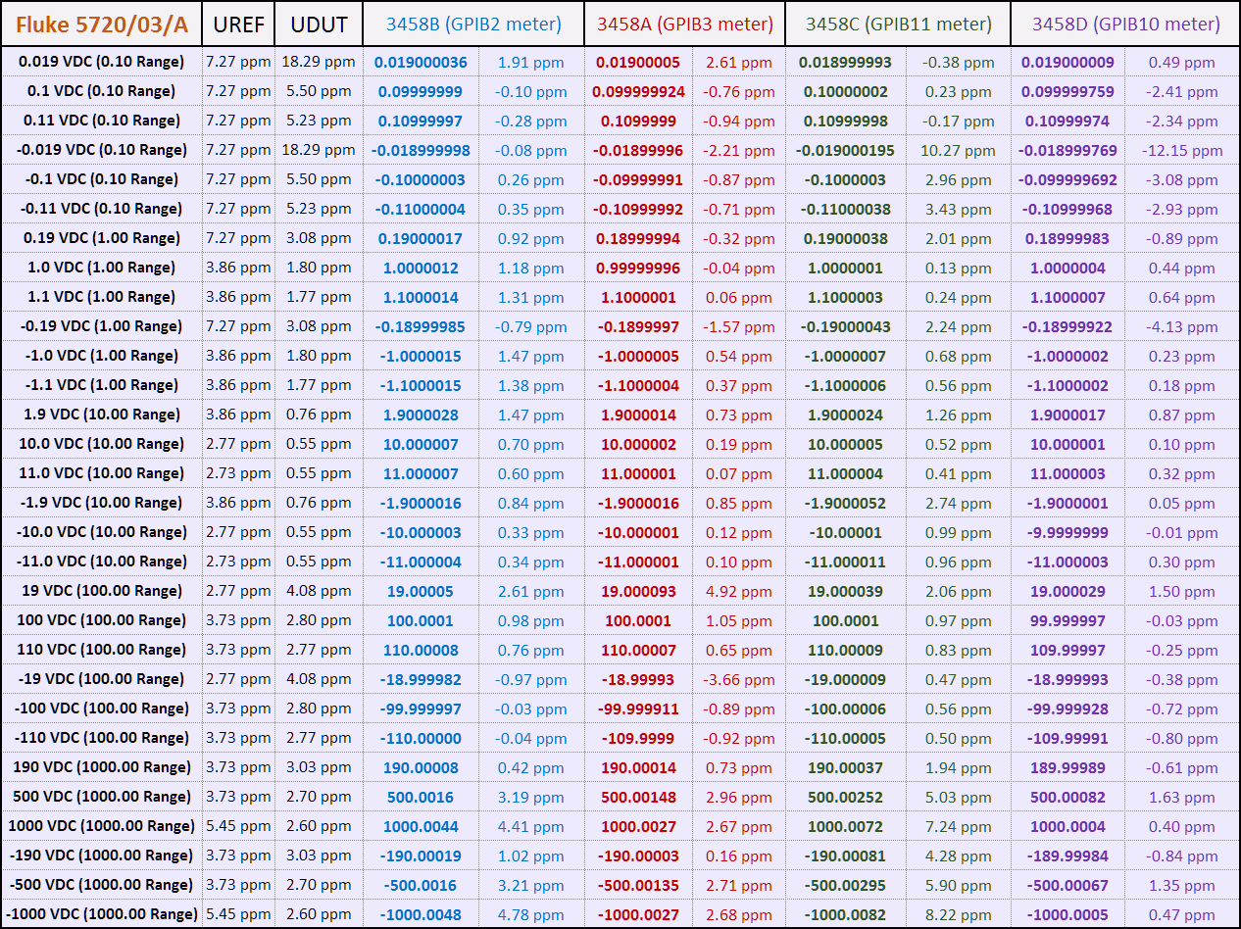Click the 3458C reading 190.00037
The width and height of the screenshot is (1241, 929).
[x=845, y=768]
